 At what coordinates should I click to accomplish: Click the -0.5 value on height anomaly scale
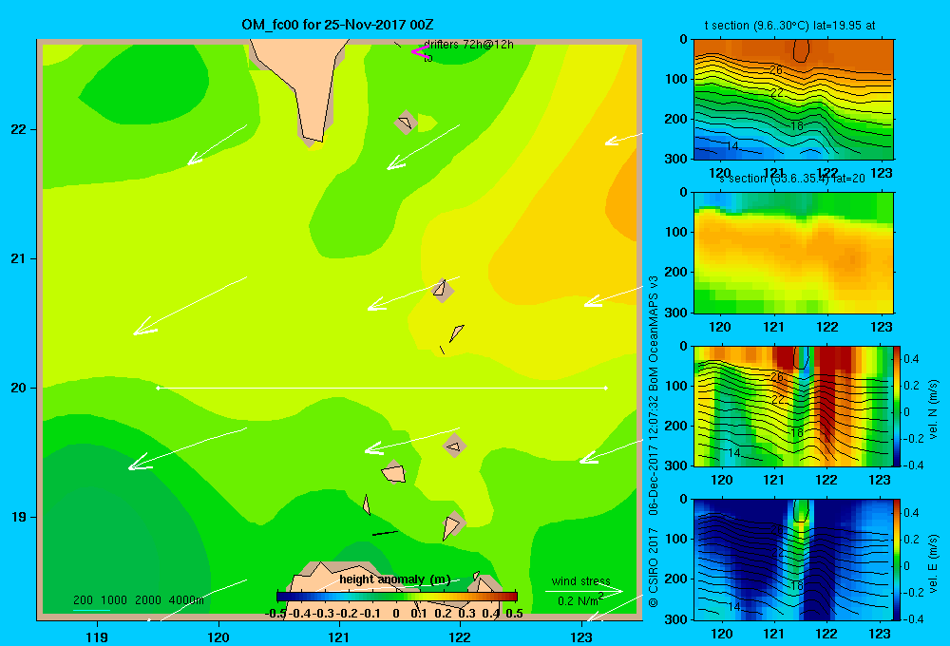point(275,613)
